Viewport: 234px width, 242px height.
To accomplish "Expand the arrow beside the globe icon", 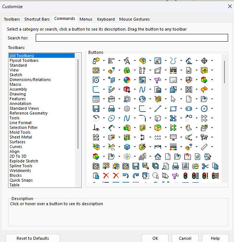I will [x=150, y=99].
